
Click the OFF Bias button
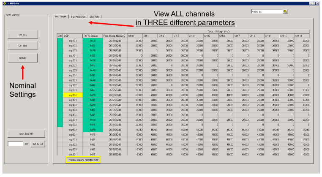click(23, 46)
